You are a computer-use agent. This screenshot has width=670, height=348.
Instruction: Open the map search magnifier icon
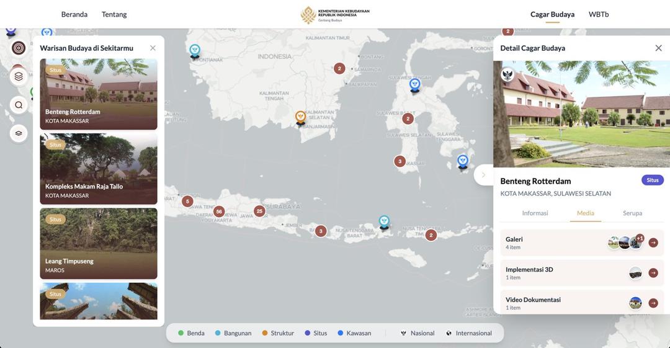[19, 105]
